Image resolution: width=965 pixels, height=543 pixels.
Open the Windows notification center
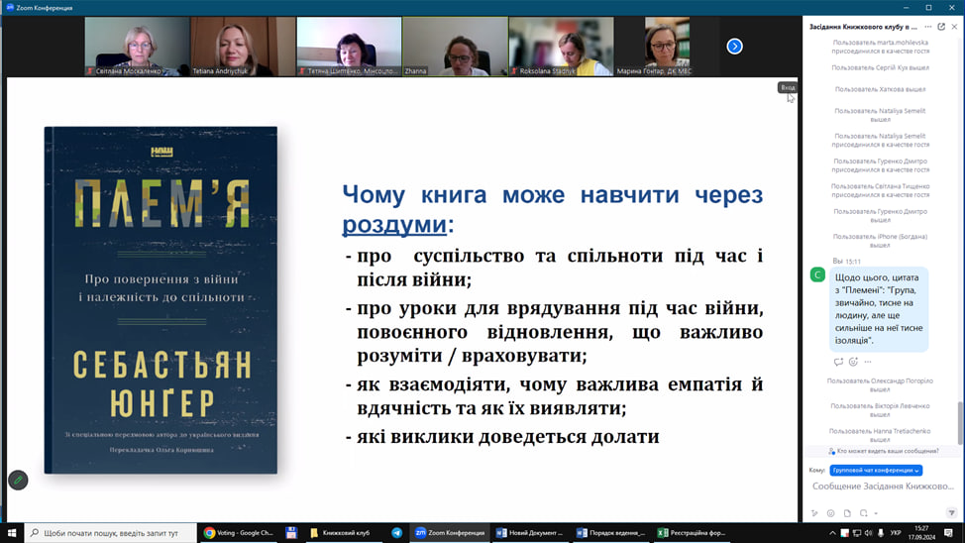(x=948, y=533)
